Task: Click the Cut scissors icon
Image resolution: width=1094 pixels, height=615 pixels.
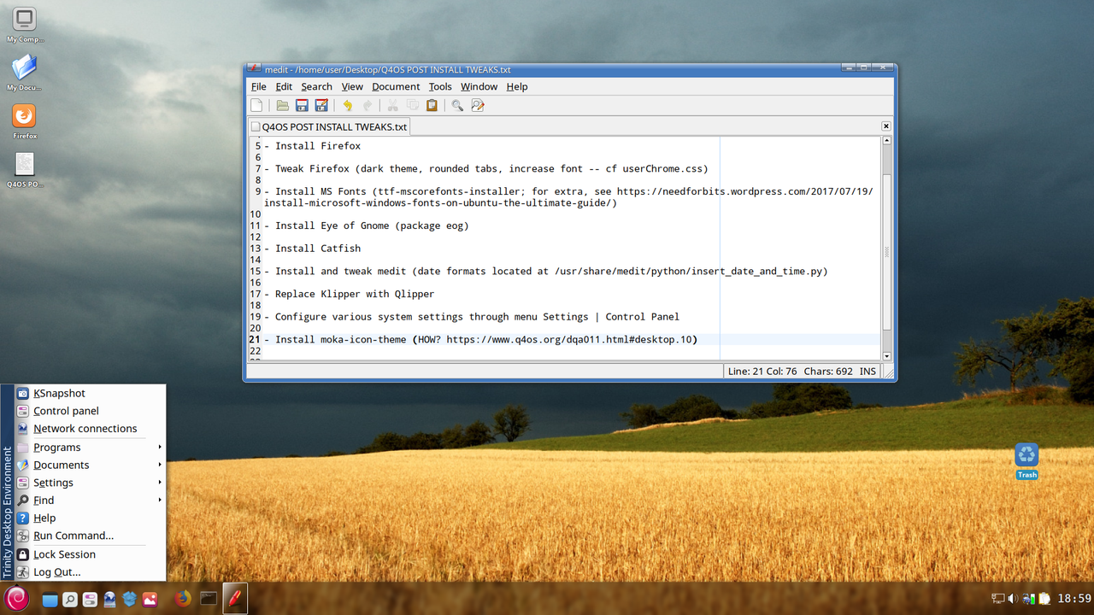Action: tap(392, 105)
